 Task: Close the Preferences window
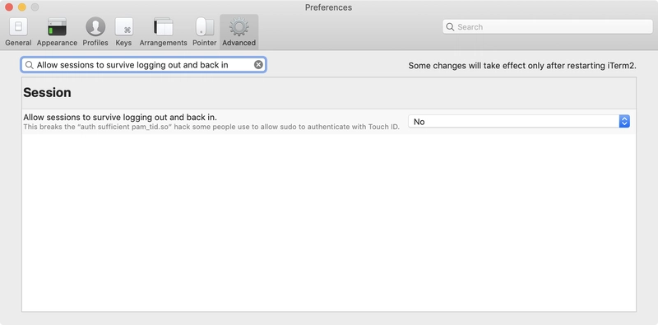9,7
